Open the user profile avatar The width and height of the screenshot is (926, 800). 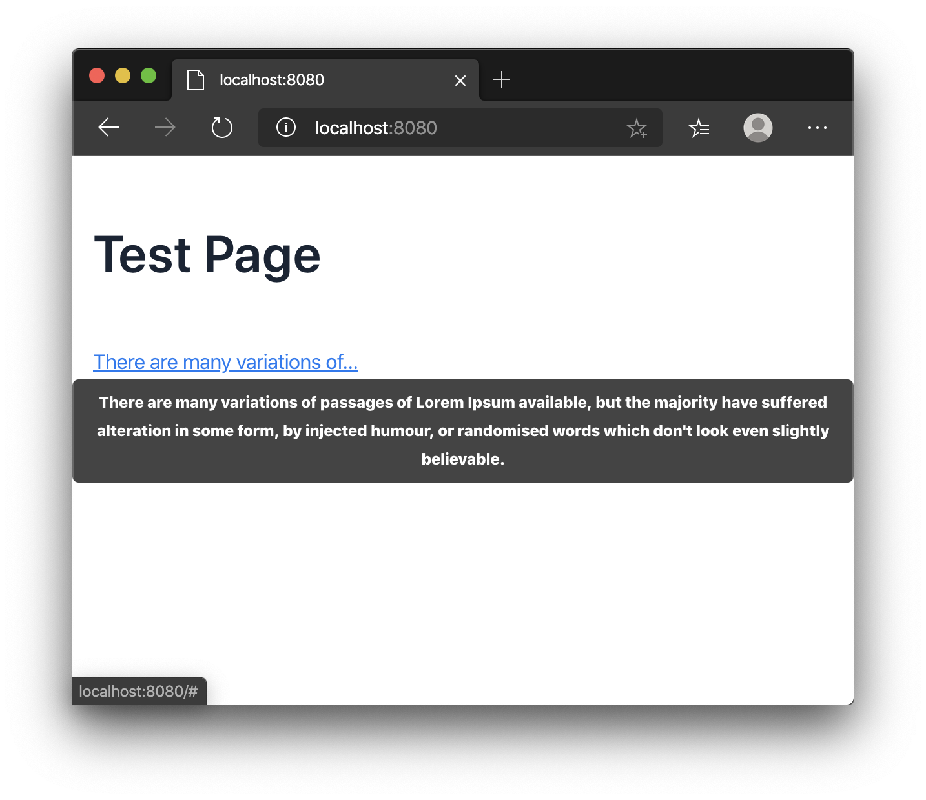point(758,128)
